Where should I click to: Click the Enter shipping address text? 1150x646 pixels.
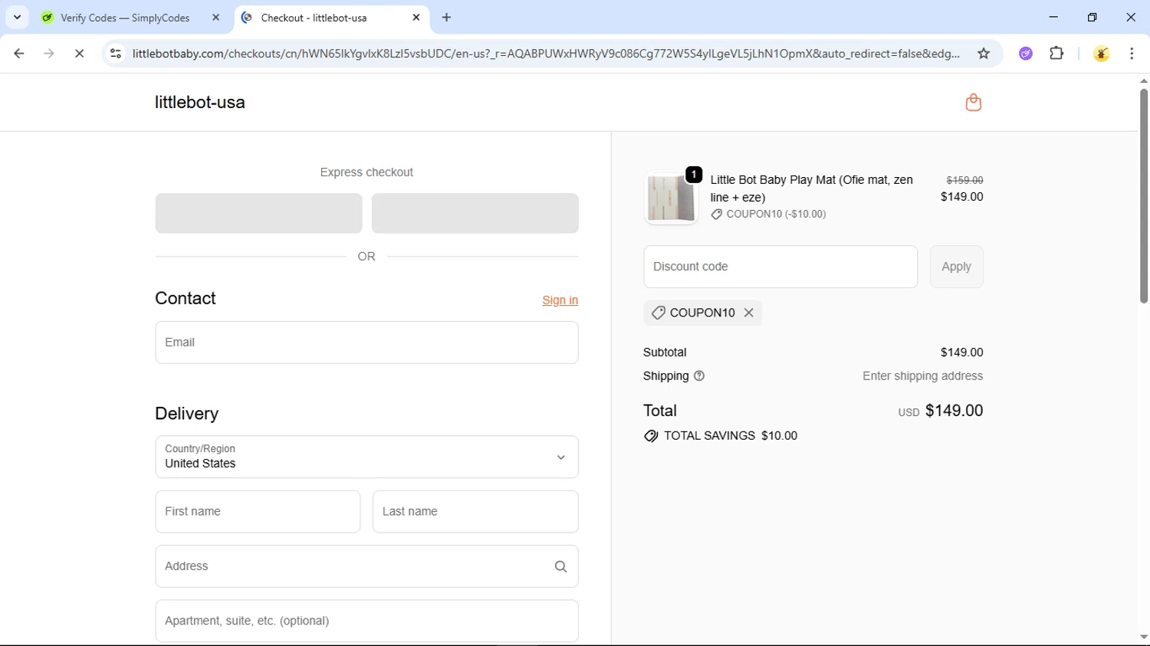click(x=922, y=376)
